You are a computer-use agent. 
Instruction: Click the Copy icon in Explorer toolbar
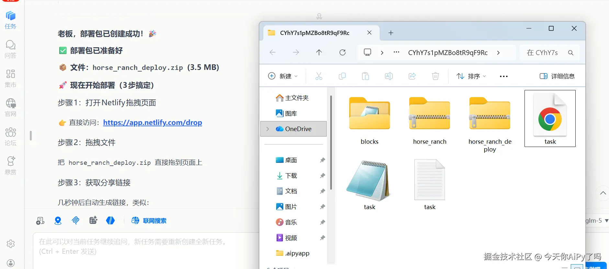pyautogui.click(x=342, y=76)
